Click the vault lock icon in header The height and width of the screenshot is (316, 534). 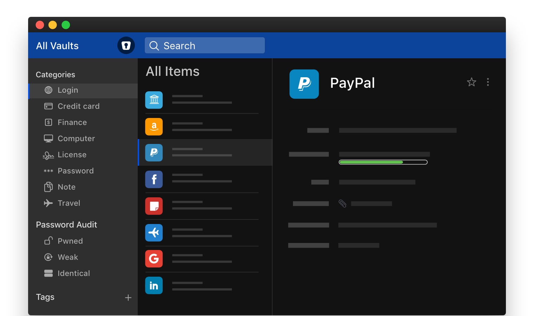tap(126, 45)
